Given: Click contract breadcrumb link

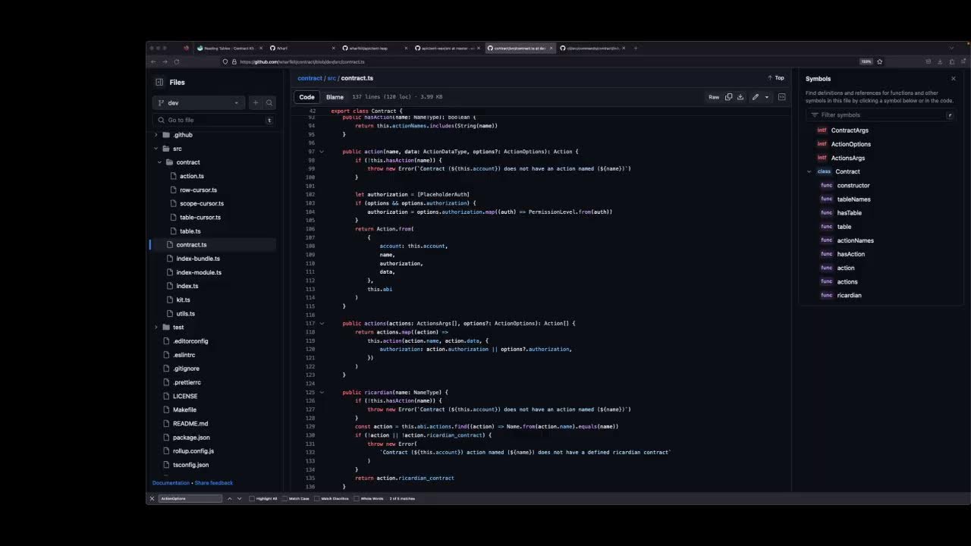Looking at the screenshot, I should point(310,78).
